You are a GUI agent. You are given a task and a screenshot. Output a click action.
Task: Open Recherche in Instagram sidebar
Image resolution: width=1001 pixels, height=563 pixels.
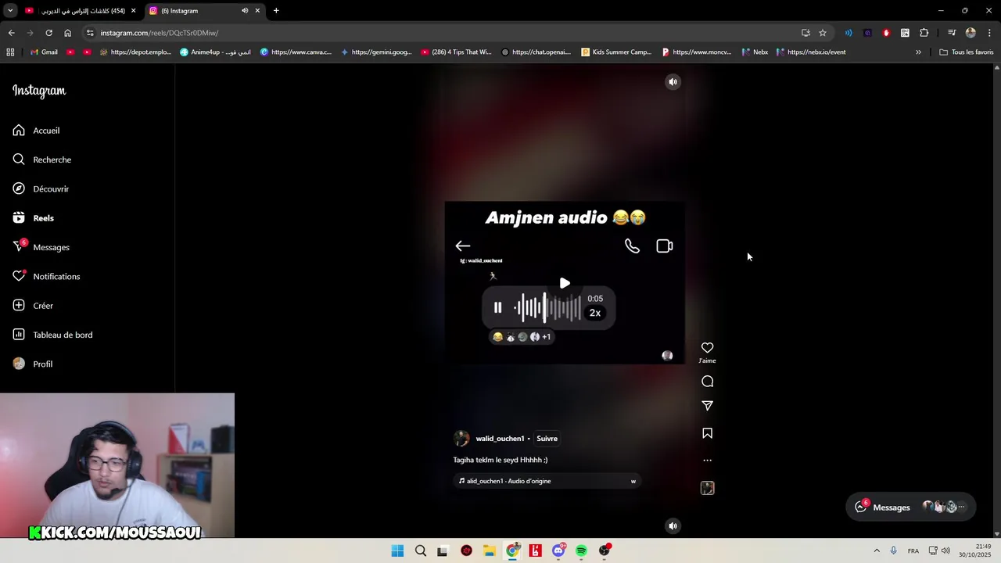click(41, 160)
